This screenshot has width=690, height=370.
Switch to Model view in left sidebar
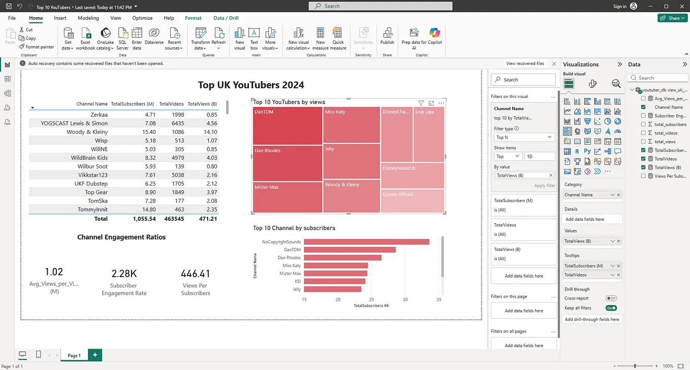(7, 93)
